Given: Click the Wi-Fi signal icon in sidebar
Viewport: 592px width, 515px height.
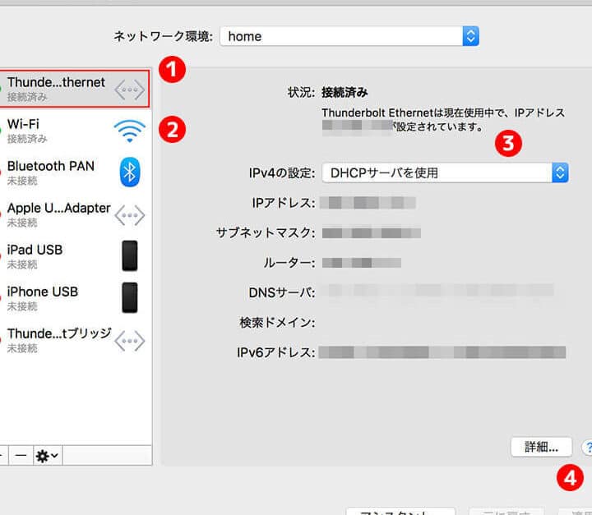Looking at the screenshot, I should 129,131.
